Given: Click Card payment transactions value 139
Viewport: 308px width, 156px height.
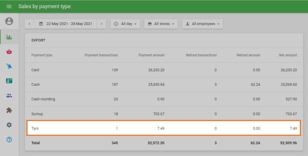Looking at the screenshot, I should 115,70.
